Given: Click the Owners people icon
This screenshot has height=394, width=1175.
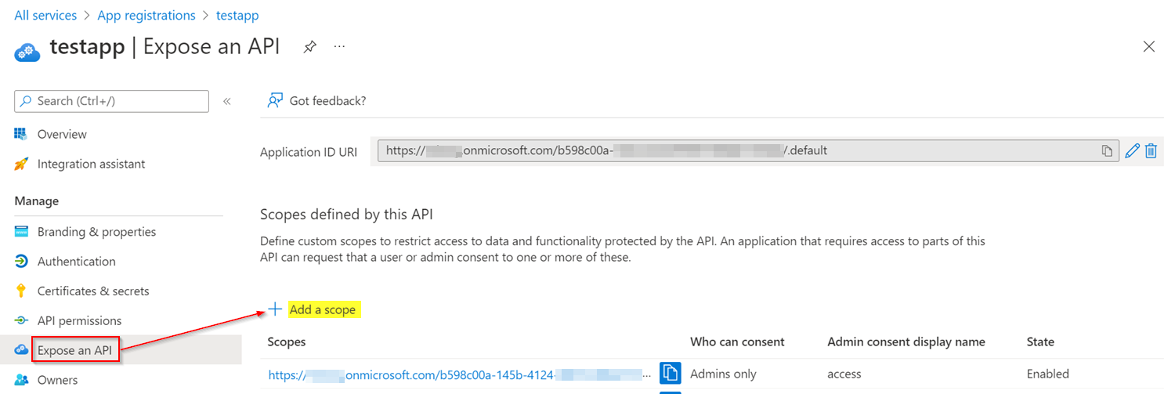Looking at the screenshot, I should coord(21,380).
